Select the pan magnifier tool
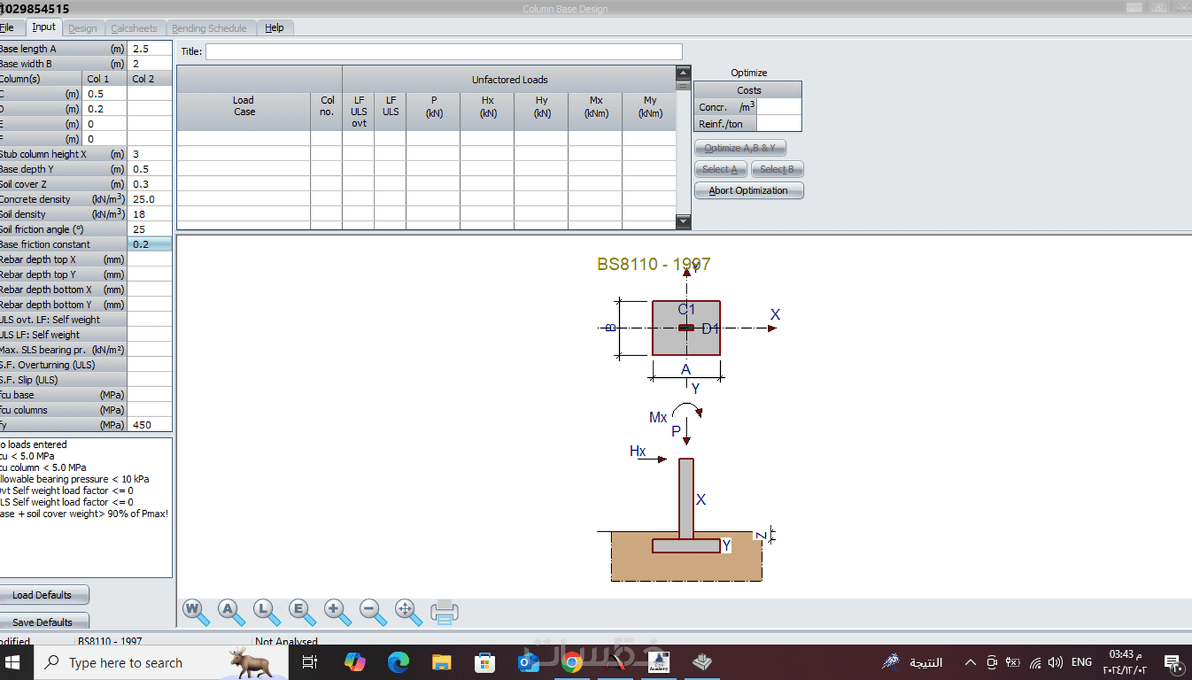The image size is (1192, 680). [x=408, y=612]
